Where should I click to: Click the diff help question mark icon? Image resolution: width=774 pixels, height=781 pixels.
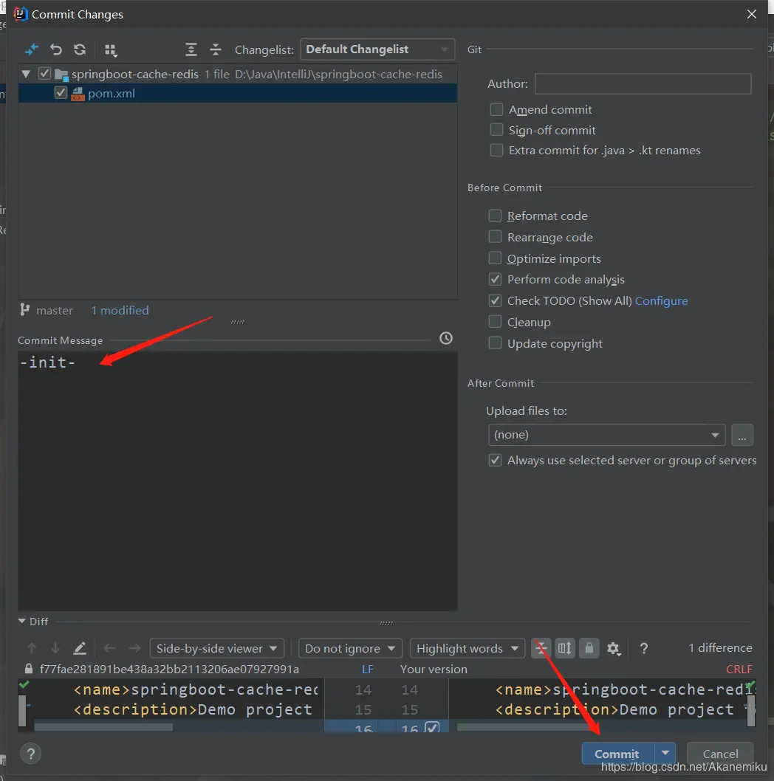pyautogui.click(x=644, y=648)
